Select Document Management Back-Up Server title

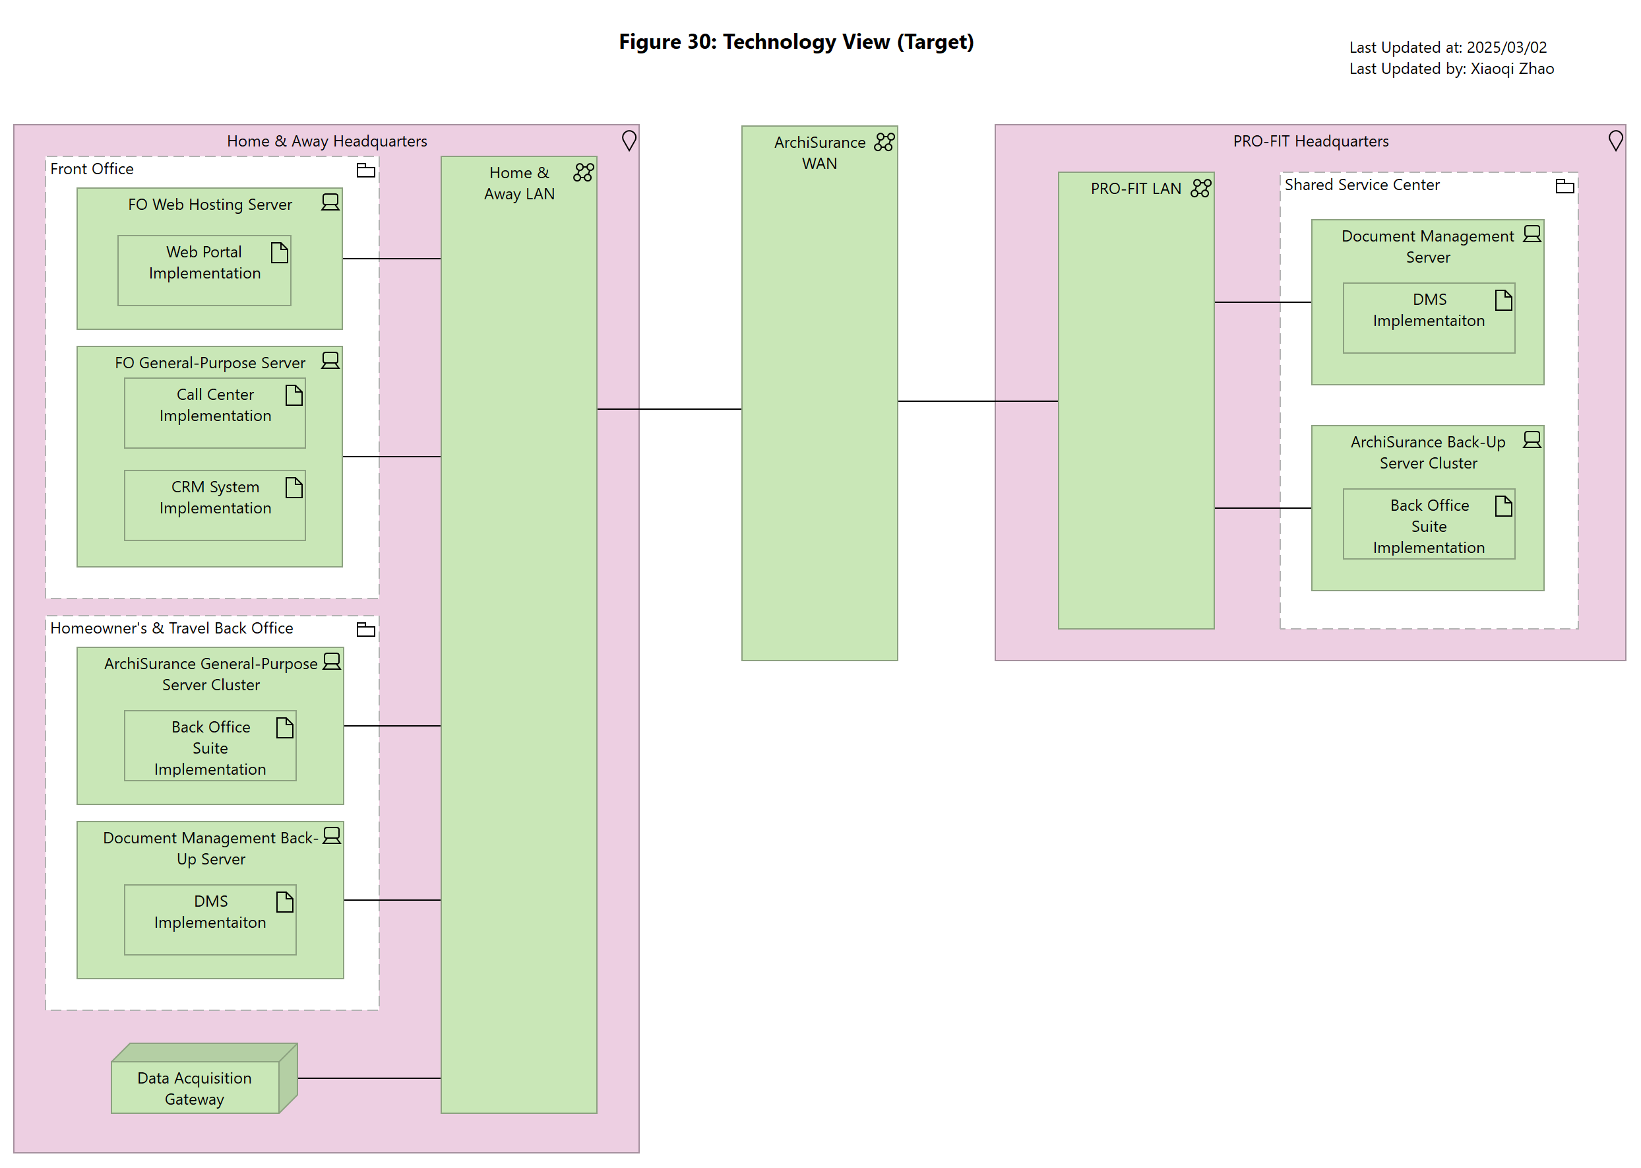[210, 848]
